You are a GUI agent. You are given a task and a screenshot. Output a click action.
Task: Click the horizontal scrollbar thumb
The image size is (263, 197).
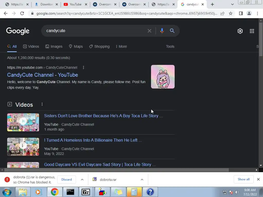pos(117,170)
